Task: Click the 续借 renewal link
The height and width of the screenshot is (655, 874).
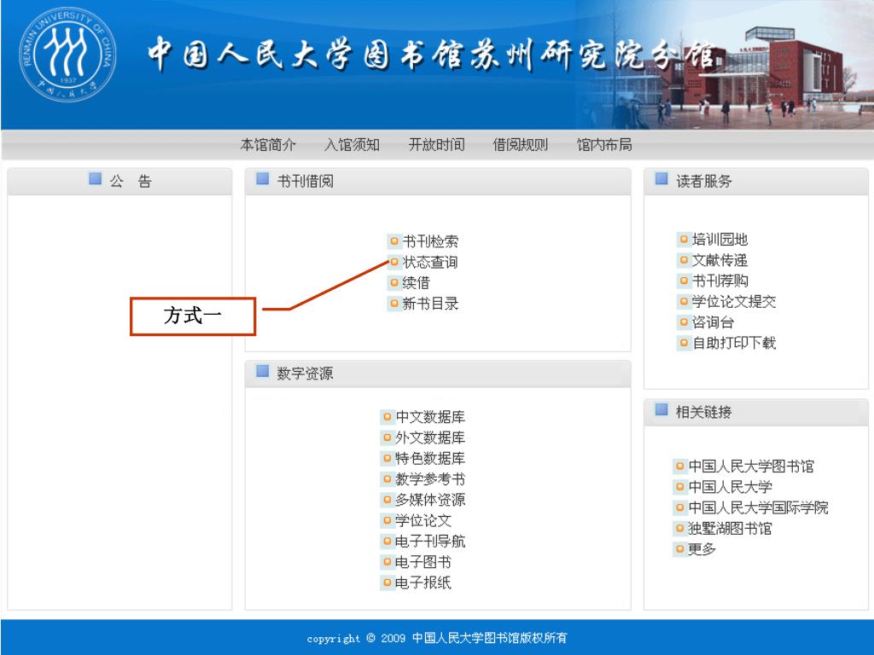Action: [x=416, y=282]
